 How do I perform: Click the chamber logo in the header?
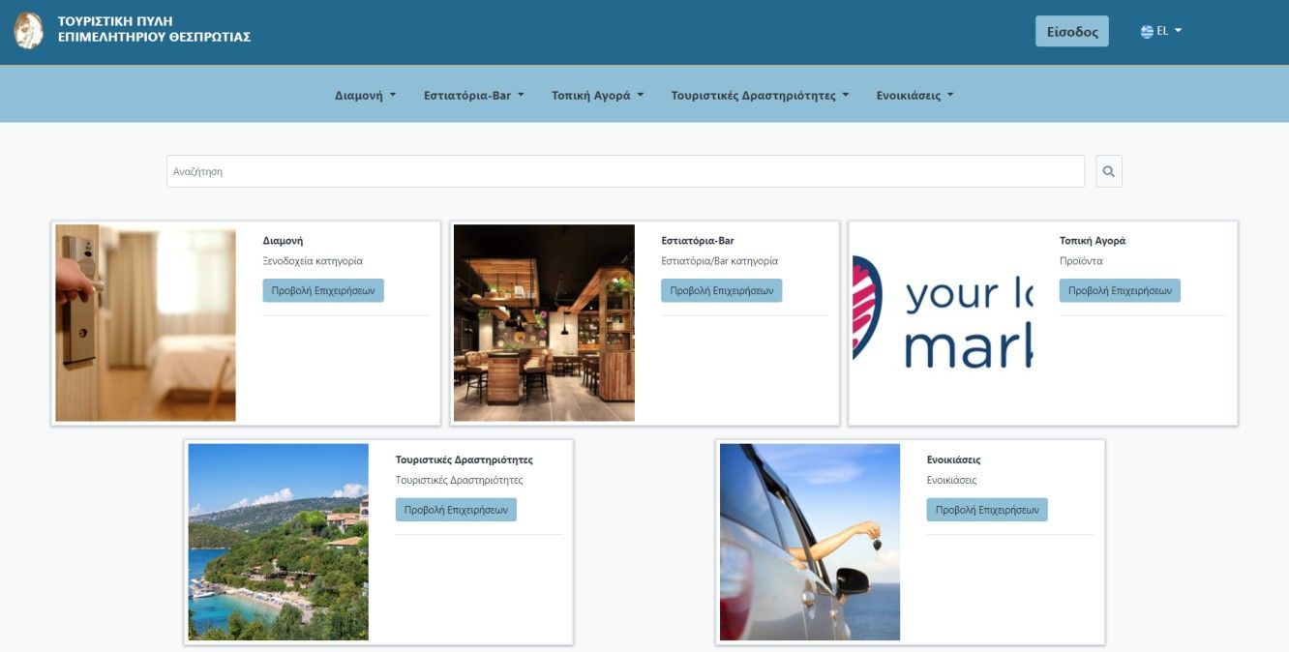pyautogui.click(x=27, y=31)
